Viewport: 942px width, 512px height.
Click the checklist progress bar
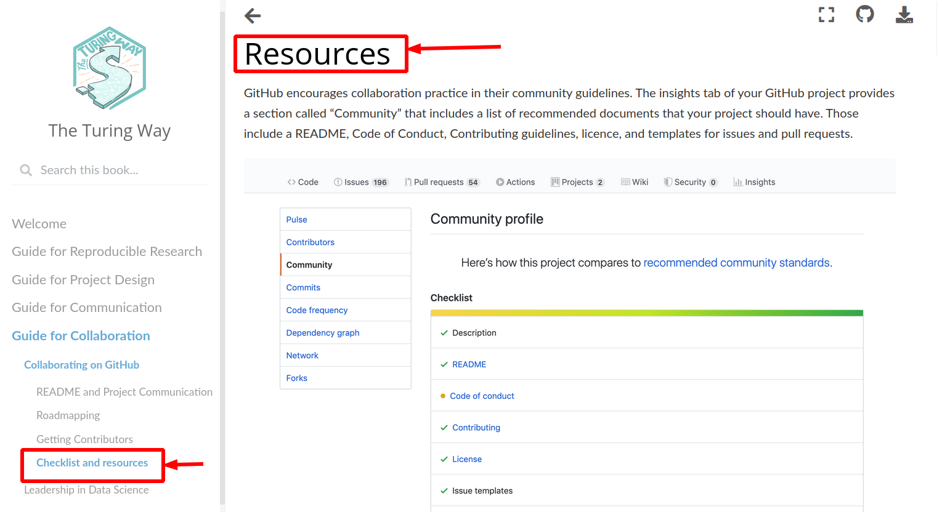pos(647,313)
